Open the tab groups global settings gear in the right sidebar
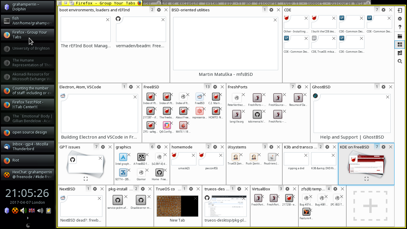This screenshot has height=229, width=407. 400,19
